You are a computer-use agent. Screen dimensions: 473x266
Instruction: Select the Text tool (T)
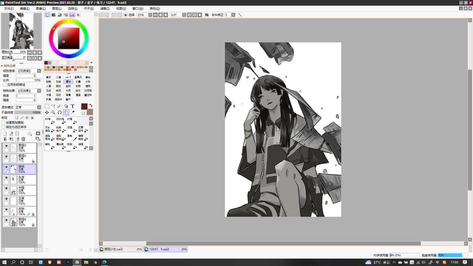tap(72, 106)
